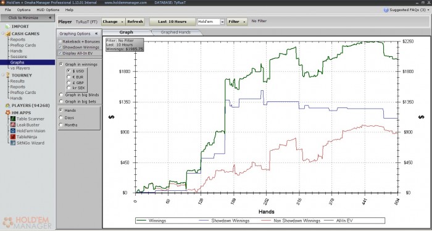Open Cash Games Preflop Cards

[x=23, y=45]
